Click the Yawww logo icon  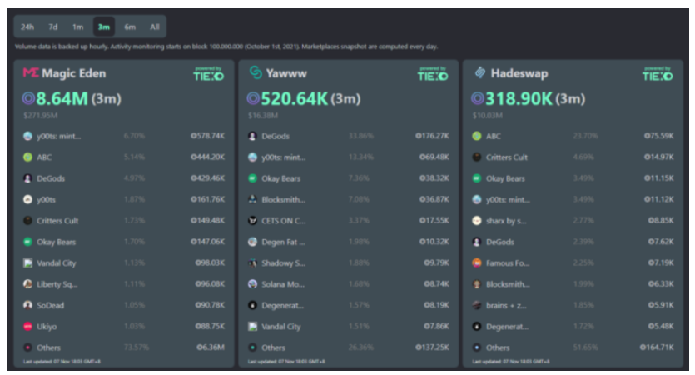[x=256, y=72]
